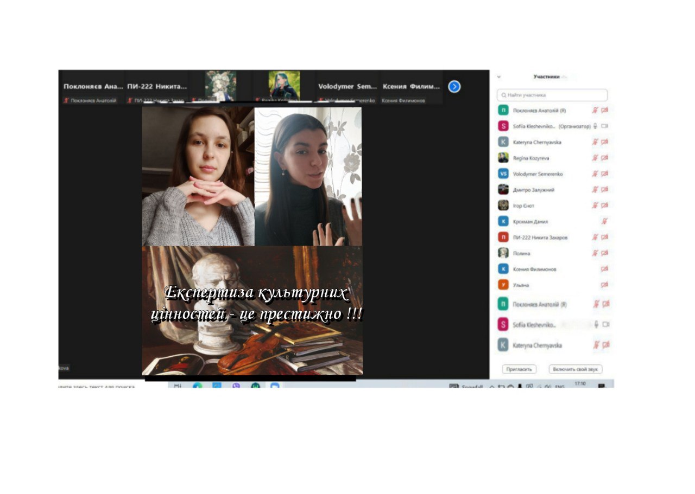Click Regina Kozyreva's avatar in the participants list
This screenshot has width=695, height=494.
click(503, 158)
